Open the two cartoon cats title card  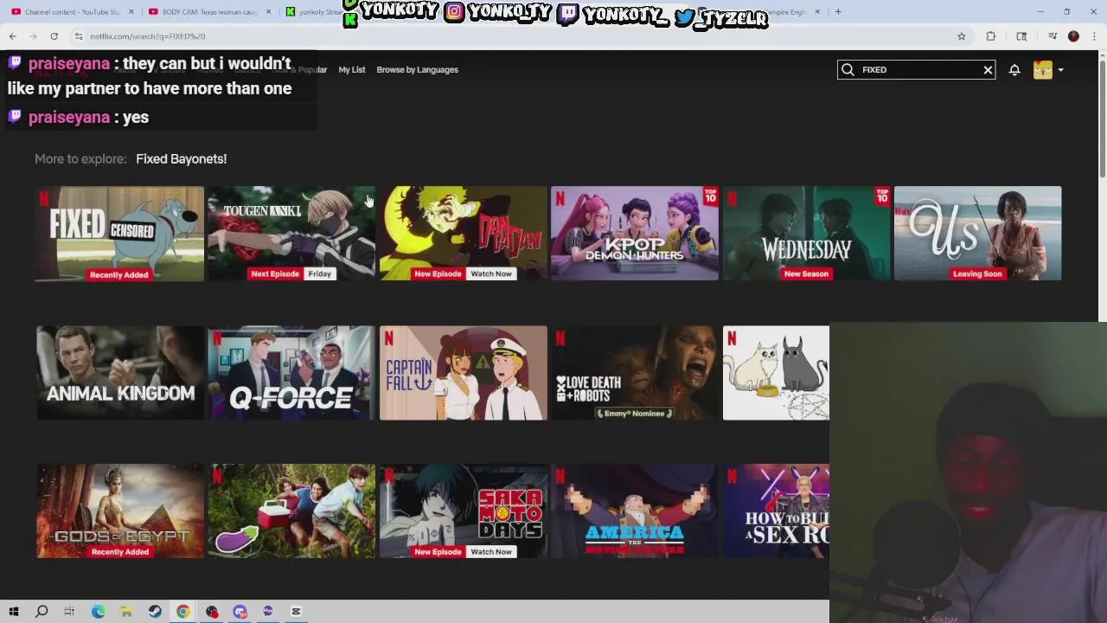[776, 373]
